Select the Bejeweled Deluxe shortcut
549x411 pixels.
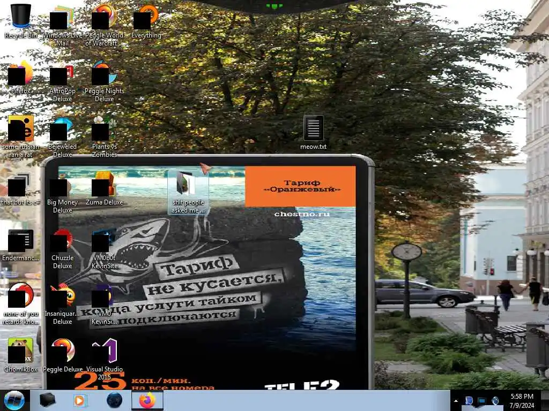pos(62,137)
